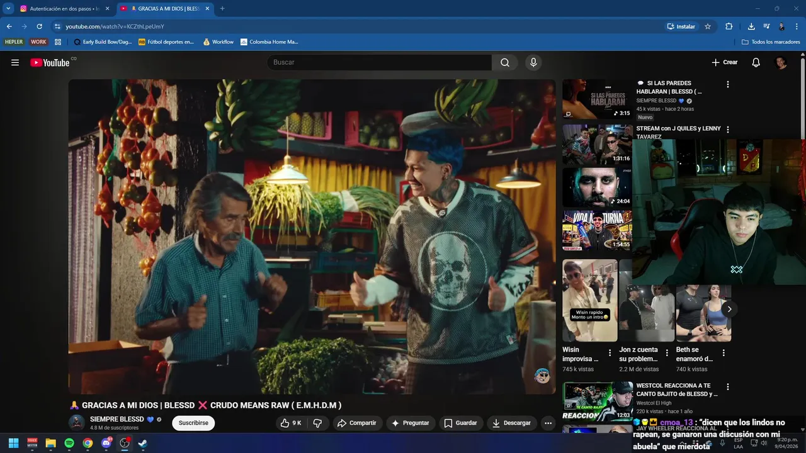Click the URL address bar
The width and height of the screenshot is (806, 453).
pos(356,26)
